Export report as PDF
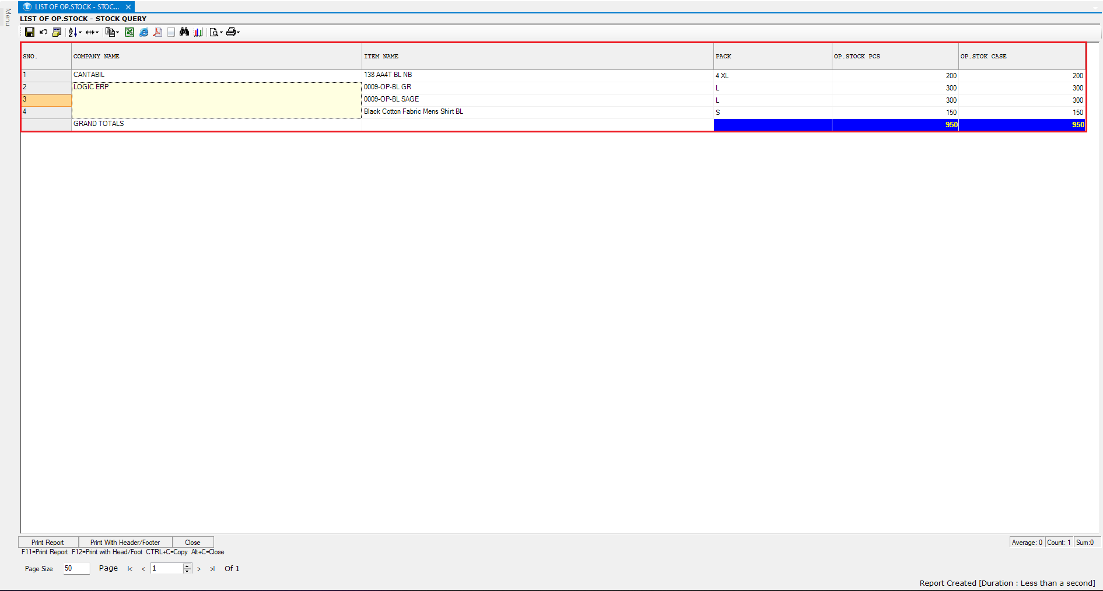This screenshot has width=1103, height=591. point(157,32)
